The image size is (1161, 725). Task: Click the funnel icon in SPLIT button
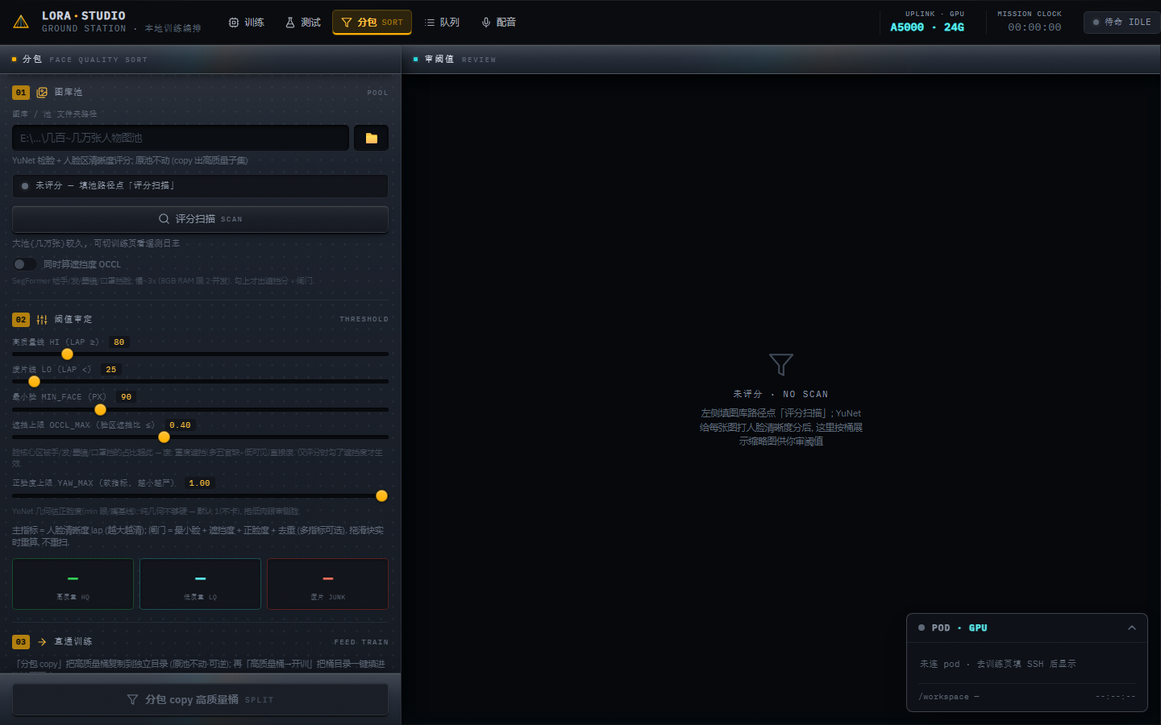(133, 699)
